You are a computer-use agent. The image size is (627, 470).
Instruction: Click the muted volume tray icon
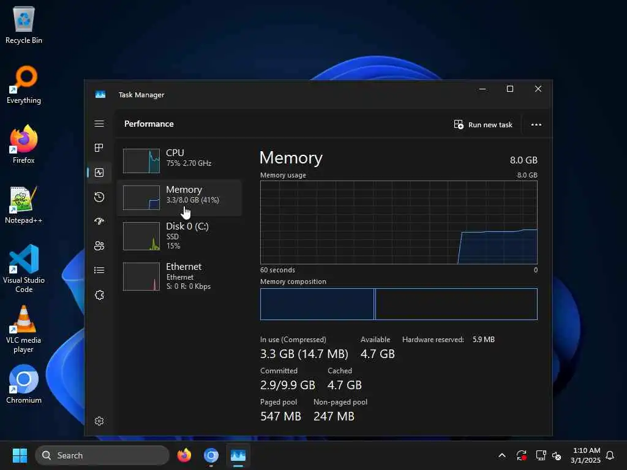tap(557, 455)
